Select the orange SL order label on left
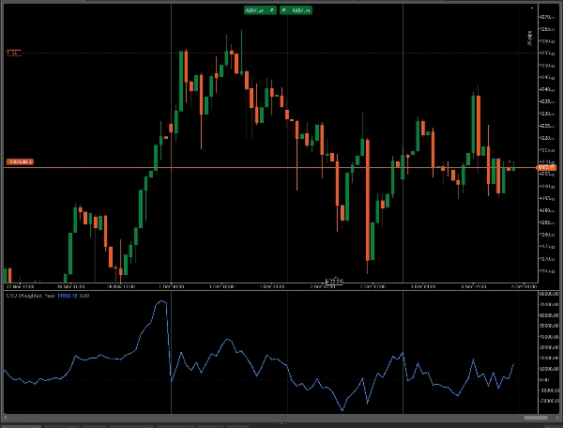563x428 pixels. [x=13, y=53]
